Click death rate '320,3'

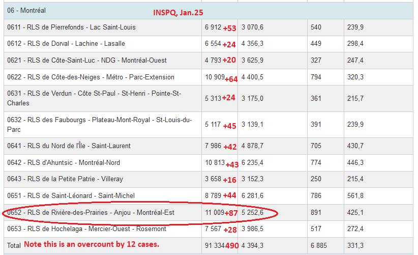[355, 77]
